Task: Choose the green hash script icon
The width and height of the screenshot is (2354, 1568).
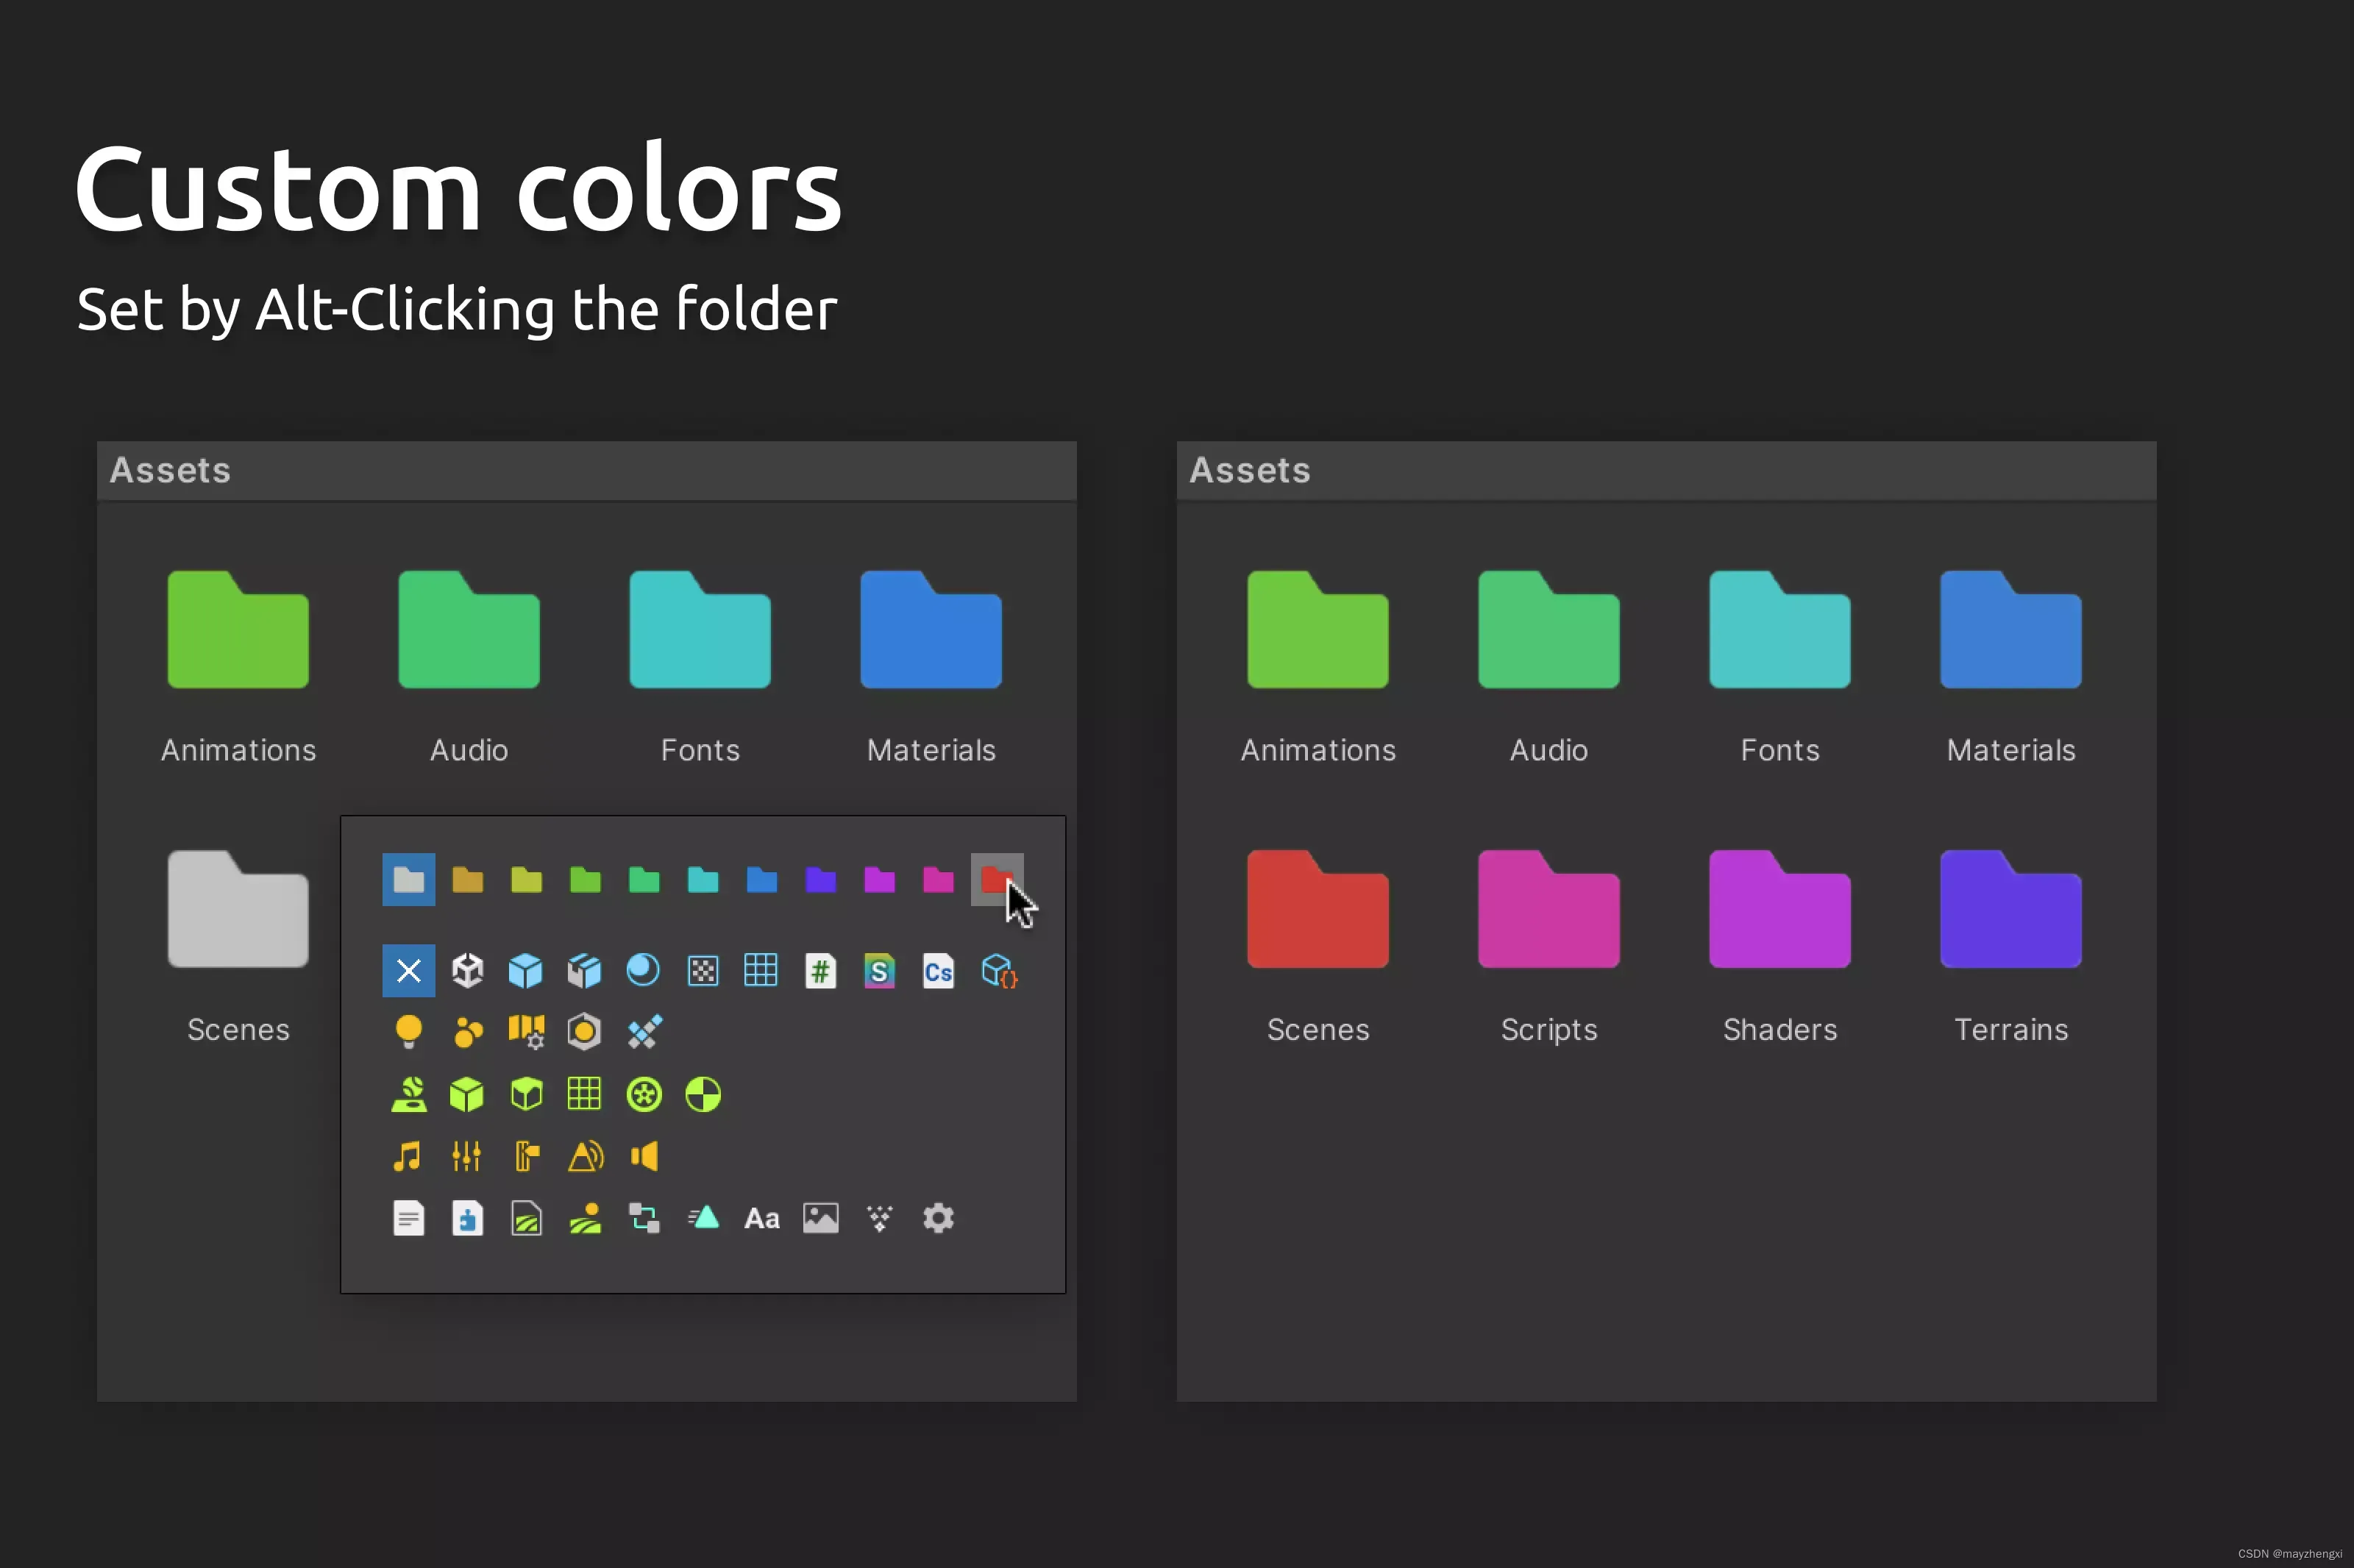Action: point(820,970)
